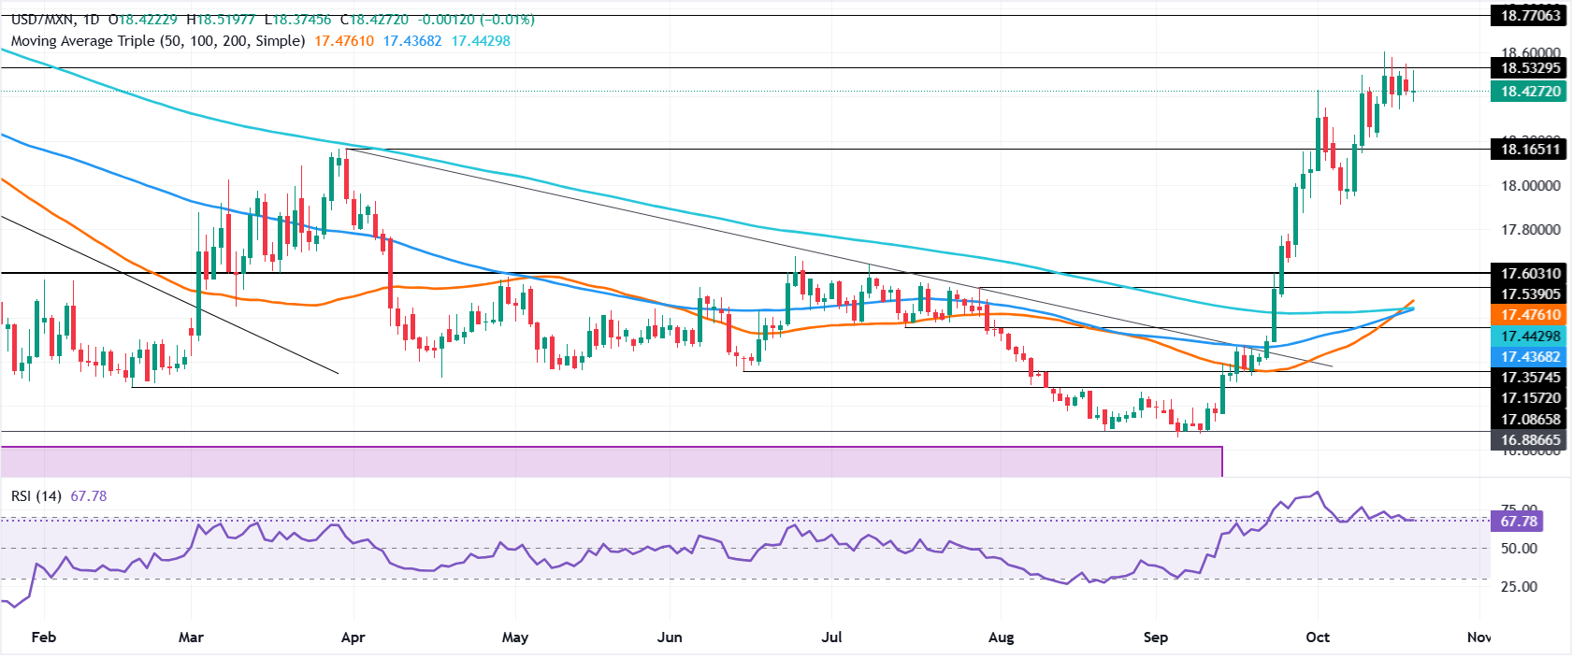Click the Mar date axis label

click(191, 638)
